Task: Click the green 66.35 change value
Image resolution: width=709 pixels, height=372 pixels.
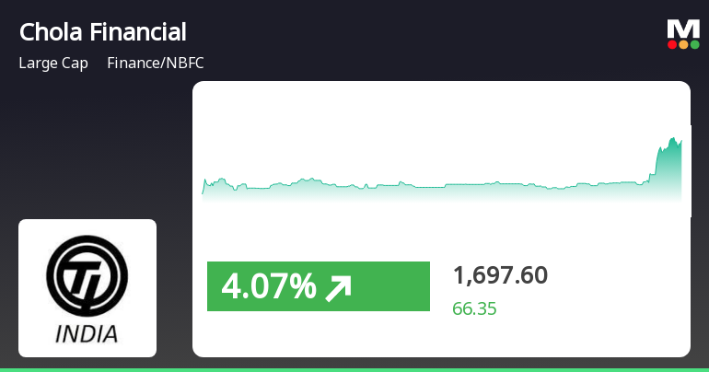Action: point(474,308)
